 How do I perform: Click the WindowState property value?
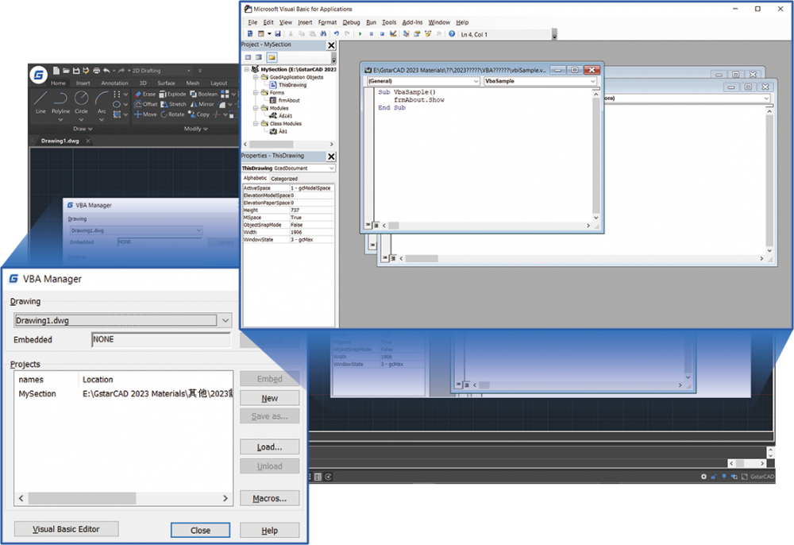tap(311, 240)
